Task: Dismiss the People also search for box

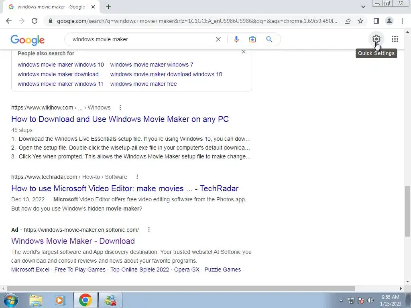Action: [x=244, y=52]
